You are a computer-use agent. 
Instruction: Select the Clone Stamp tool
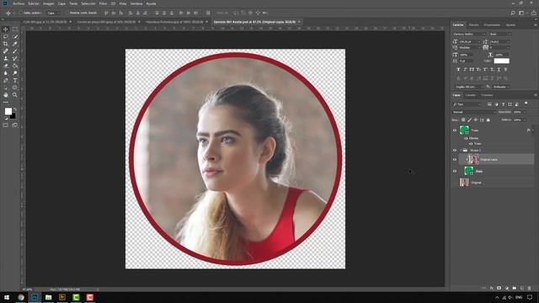(x=6, y=58)
